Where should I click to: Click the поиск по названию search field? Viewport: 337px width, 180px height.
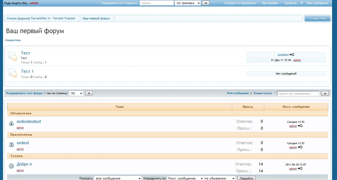click(x=298, y=93)
